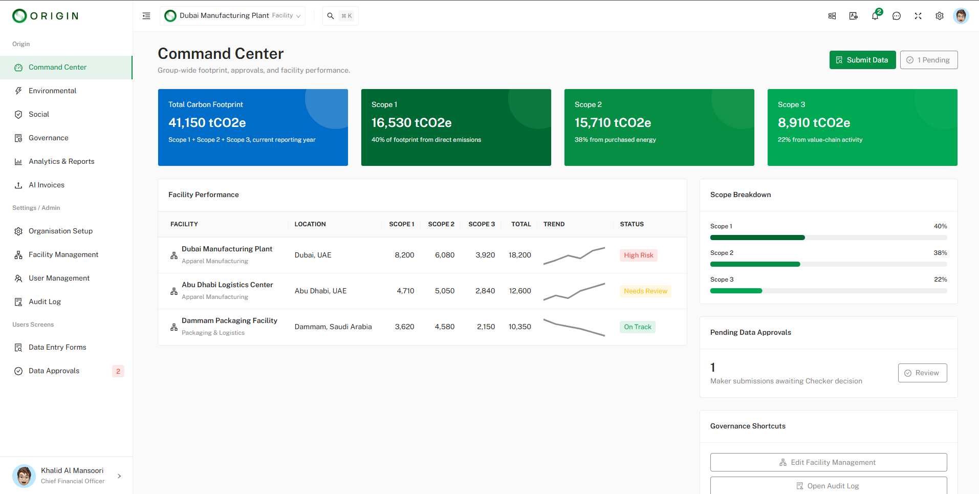This screenshot has height=494, width=979.
Task: Click the Scope 3 8,910 tCO2e card
Action: pos(862,127)
